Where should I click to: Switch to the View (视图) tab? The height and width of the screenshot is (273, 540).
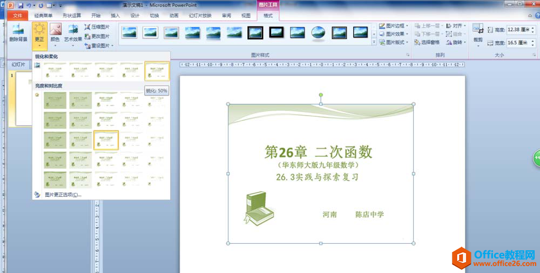click(x=246, y=16)
